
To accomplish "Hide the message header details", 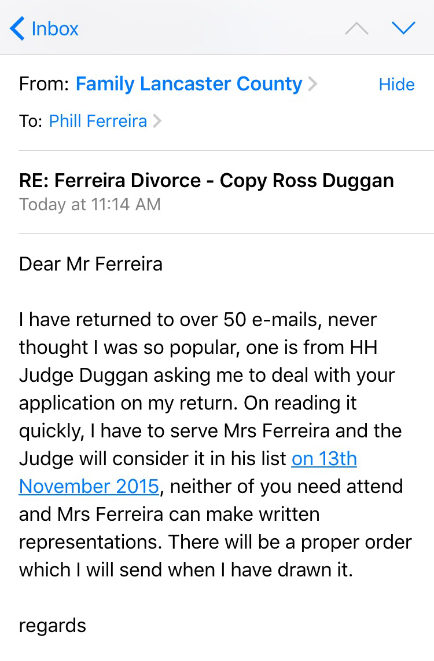I will coord(396,85).
